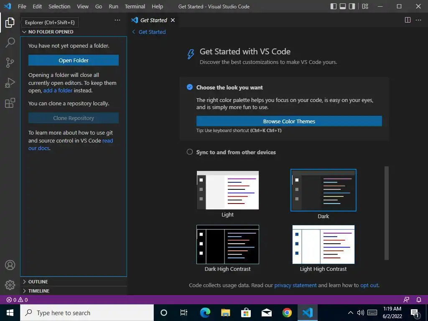The width and height of the screenshot is (428, 321).
Task: Launch Microsoft Edge from taskbar
Action: pyautogui.click(x=205, y=313)
